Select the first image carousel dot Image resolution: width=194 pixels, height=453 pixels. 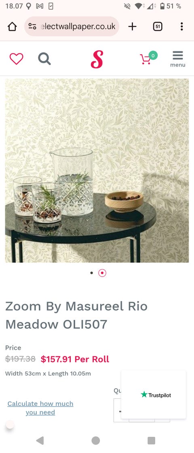92,273
